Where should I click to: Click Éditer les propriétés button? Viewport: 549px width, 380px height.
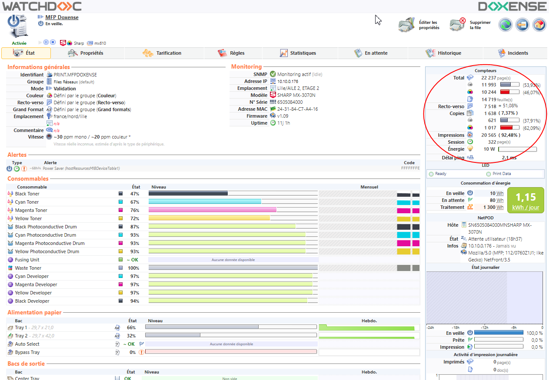coord(419,25)
